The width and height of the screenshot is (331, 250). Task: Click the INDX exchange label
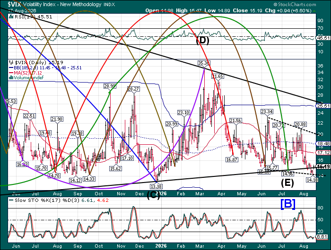109,4
